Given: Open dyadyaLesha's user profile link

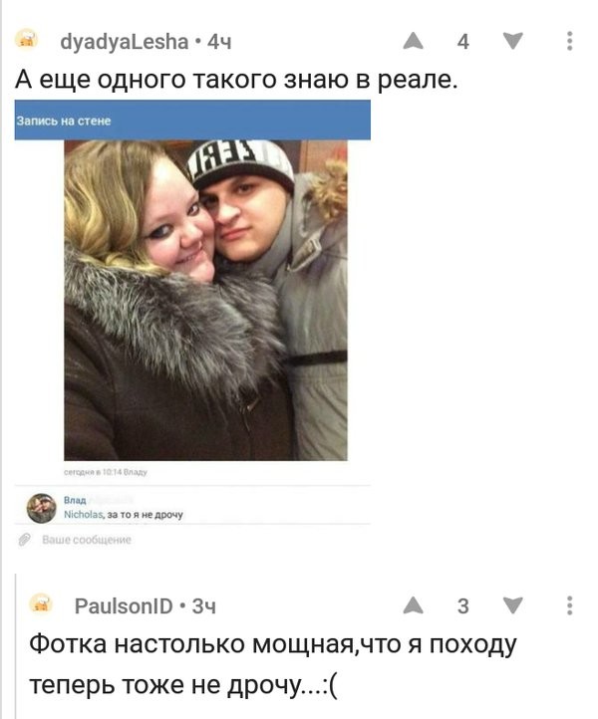Looking at the screenshot, I should 125,42.
